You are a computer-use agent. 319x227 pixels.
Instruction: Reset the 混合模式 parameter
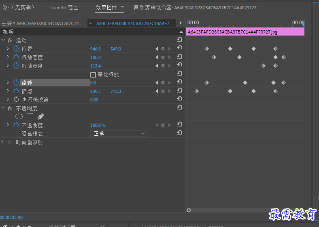pyautogui.click(x=179, y=133)
